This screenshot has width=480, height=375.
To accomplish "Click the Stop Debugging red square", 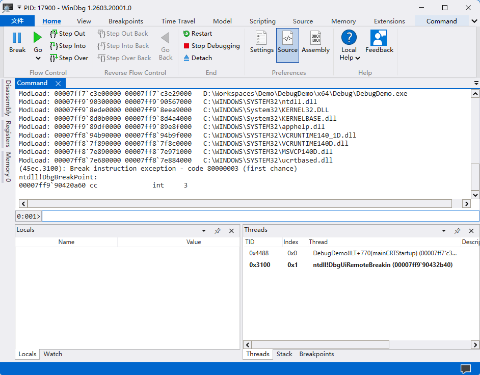I will (186, 46).
